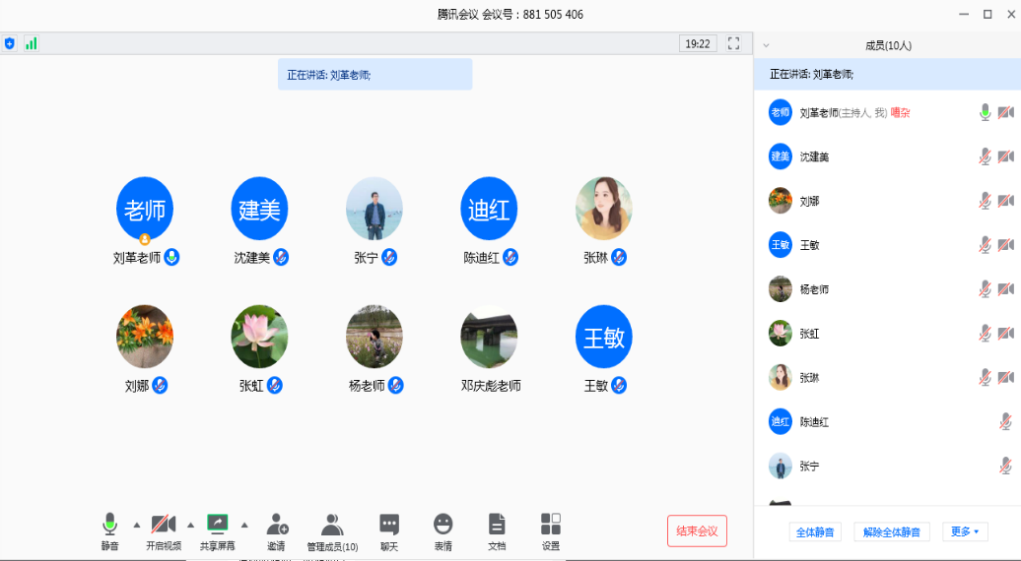
Task: Open the 文档 documents icon
Action: pos(497,525)
